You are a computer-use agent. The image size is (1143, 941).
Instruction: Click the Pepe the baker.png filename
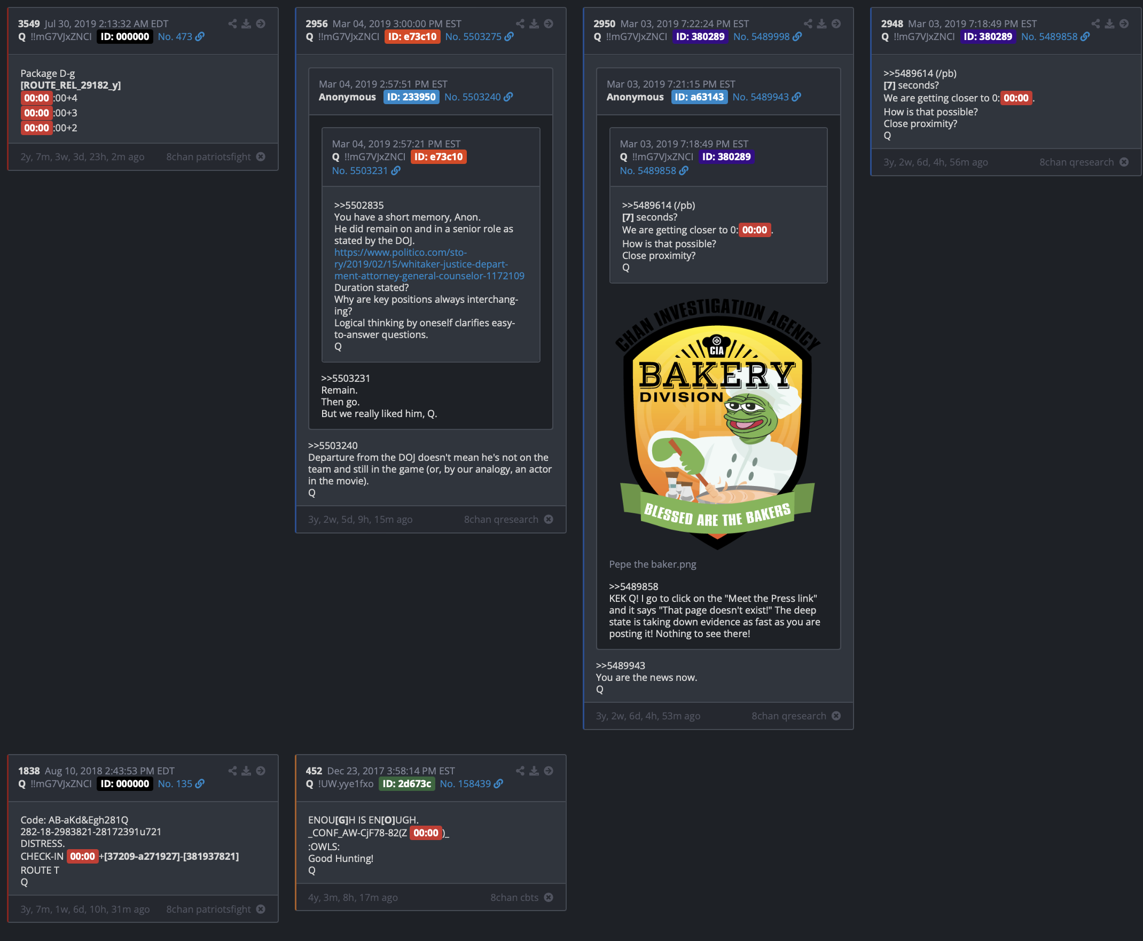point(653,564)
